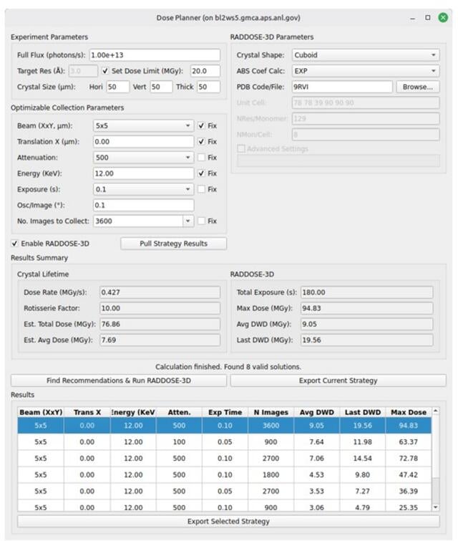Sort results by Atten. column header

coord(179,412)
